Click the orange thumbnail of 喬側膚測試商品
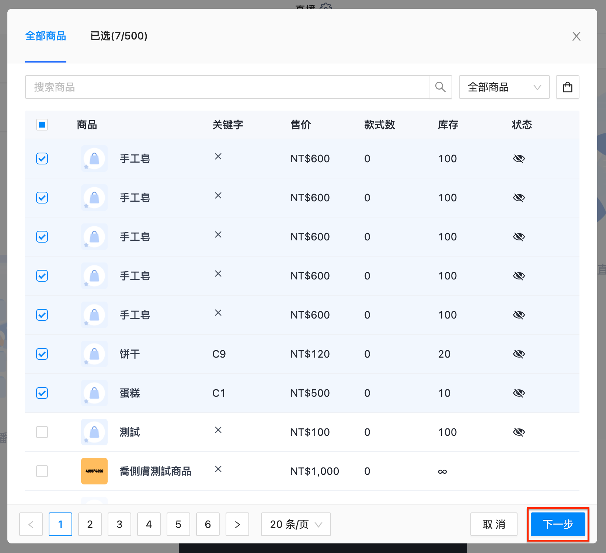 [94, 471]
